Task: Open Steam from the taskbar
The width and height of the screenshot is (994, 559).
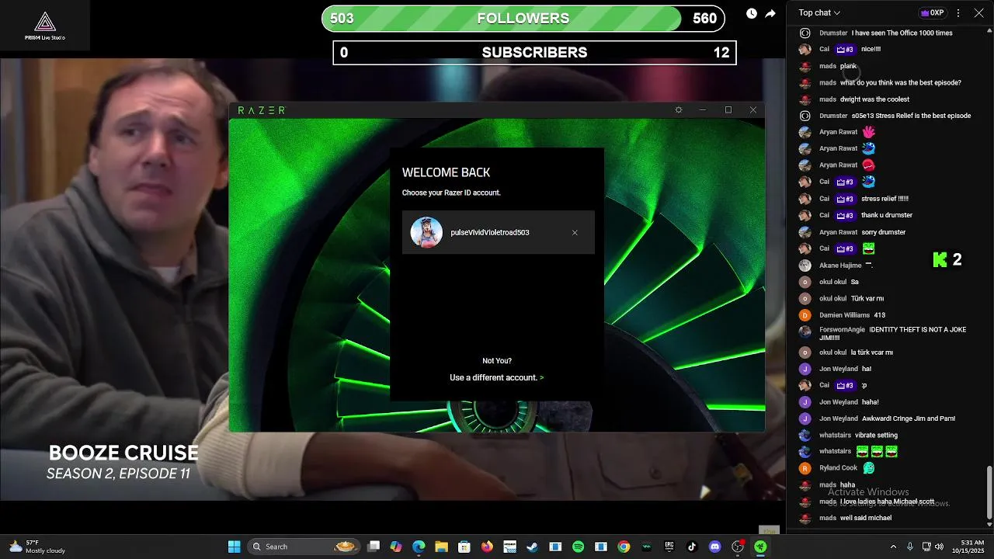Action: 532,547
